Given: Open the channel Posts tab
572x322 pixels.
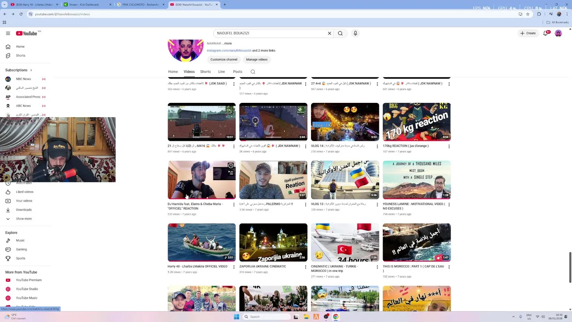Looking at the screenshot, I should tap(237, 72).
